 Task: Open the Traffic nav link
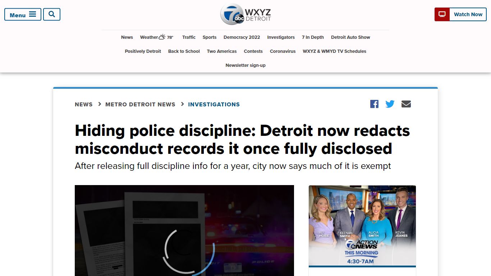pos(189,37)
